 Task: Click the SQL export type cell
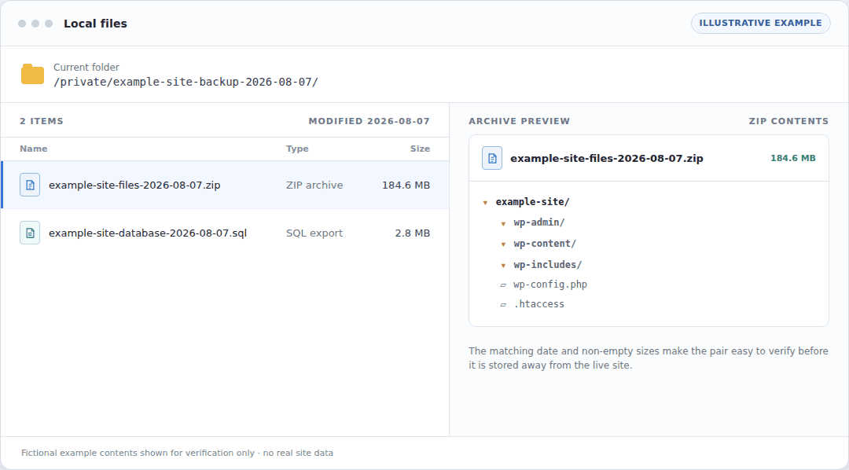[314, 233]
